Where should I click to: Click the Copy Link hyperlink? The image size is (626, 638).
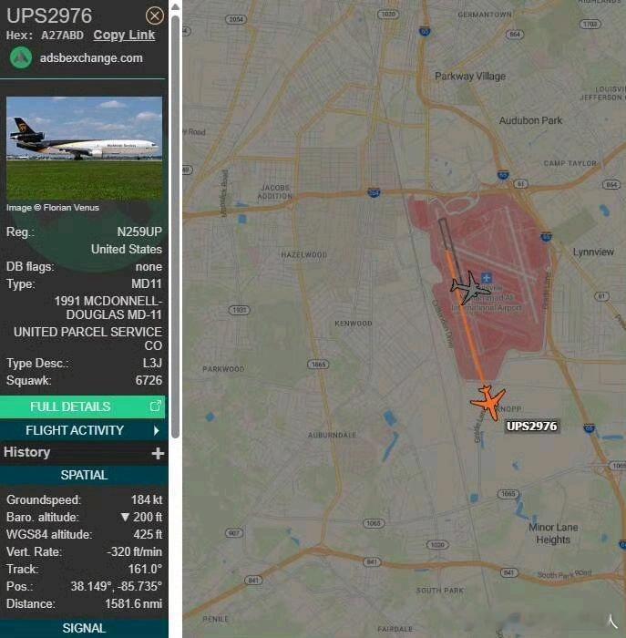(x=124, y=35)
